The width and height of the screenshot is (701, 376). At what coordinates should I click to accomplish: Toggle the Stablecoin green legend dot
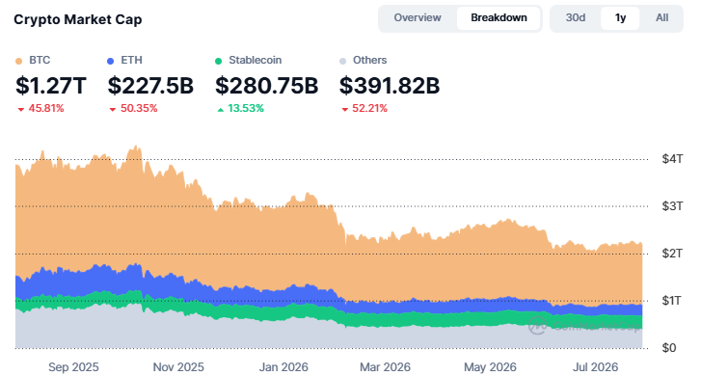pyautogui.click(x=218, y=61)
